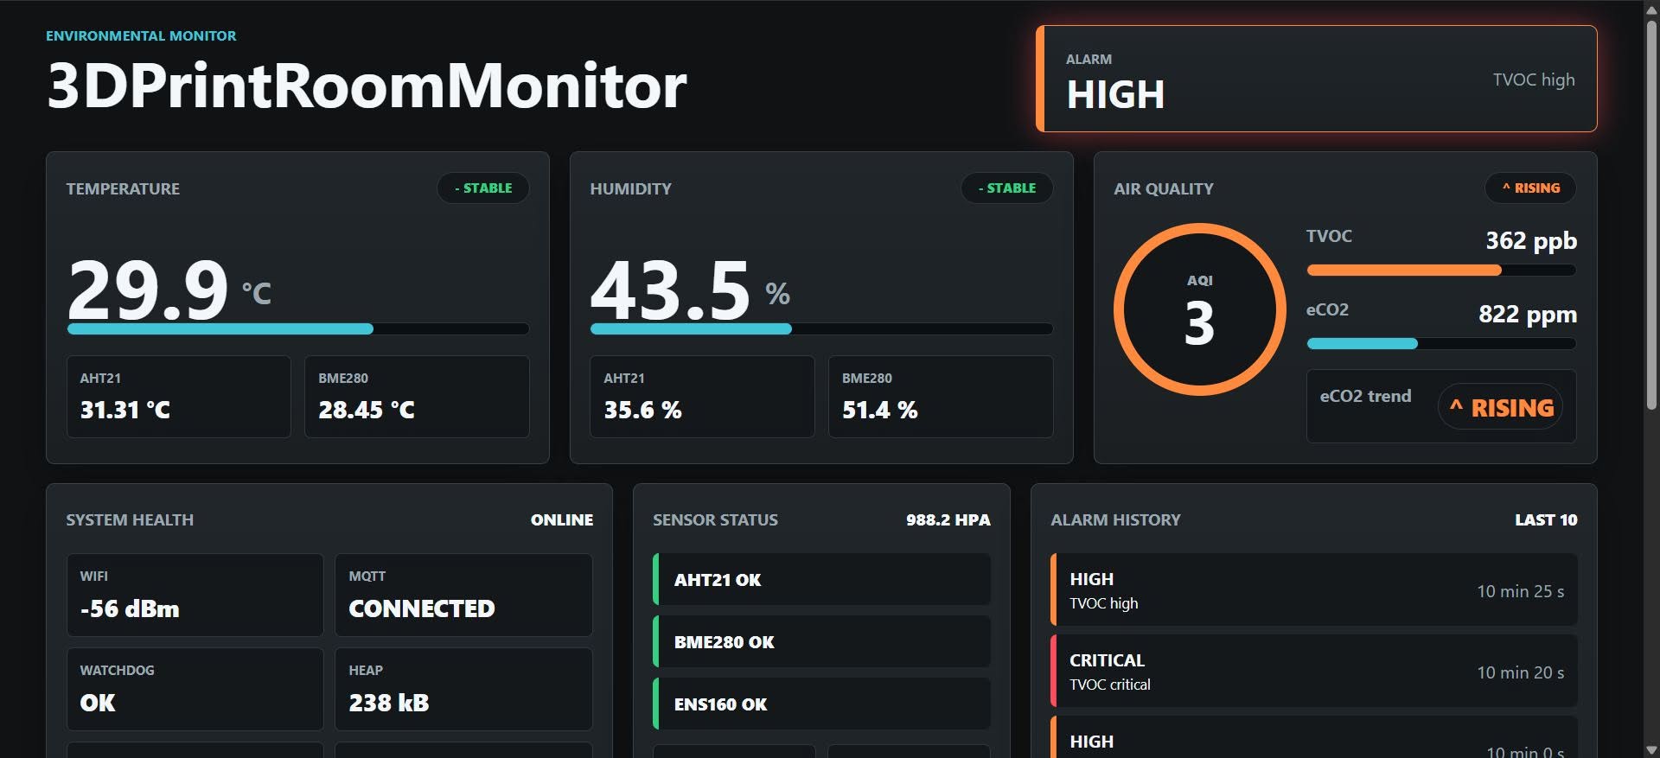Click the HIGH alarm banner
This screenshot has height=758, width=1660.
pos(1317,79)
